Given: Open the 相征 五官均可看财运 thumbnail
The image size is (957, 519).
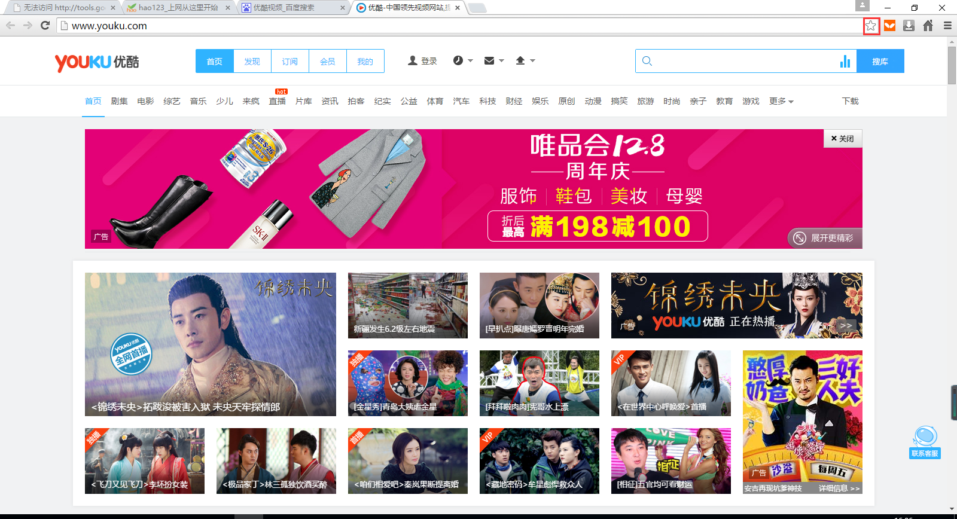Looking at the screenshot, I should [x=671, y=461].
